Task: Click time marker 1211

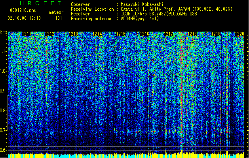Action: click(27, 34)
